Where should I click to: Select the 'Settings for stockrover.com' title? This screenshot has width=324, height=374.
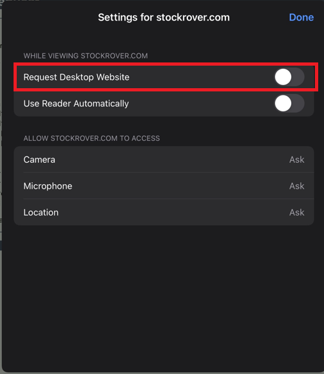click(x=164, y=17)
